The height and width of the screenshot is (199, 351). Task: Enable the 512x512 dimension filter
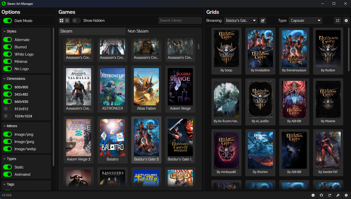(8, 109)
